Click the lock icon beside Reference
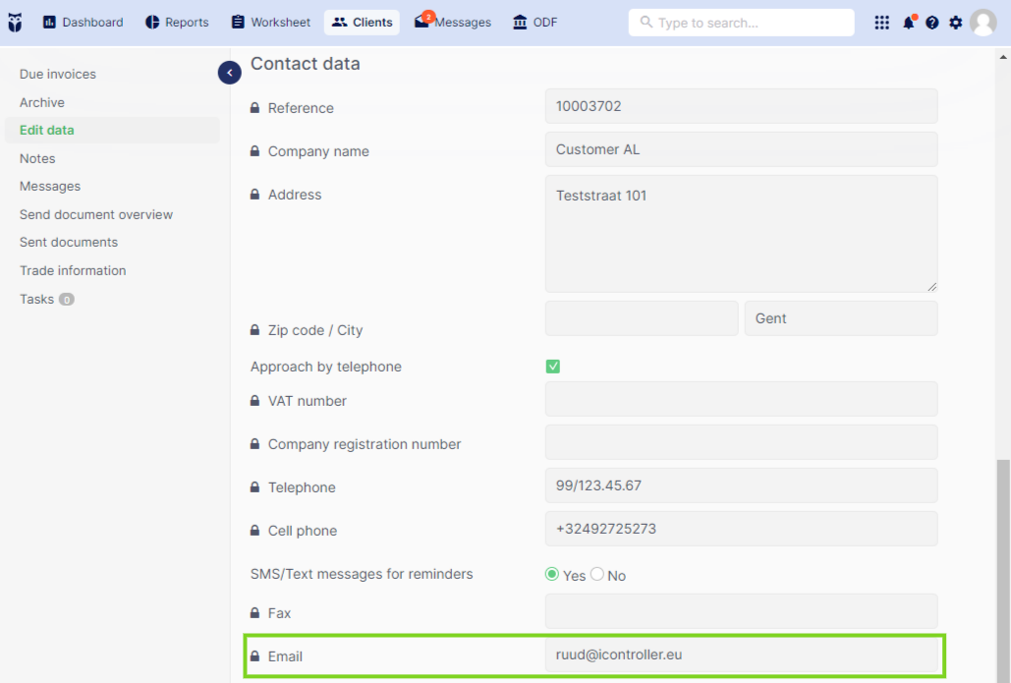 point(254,108)
